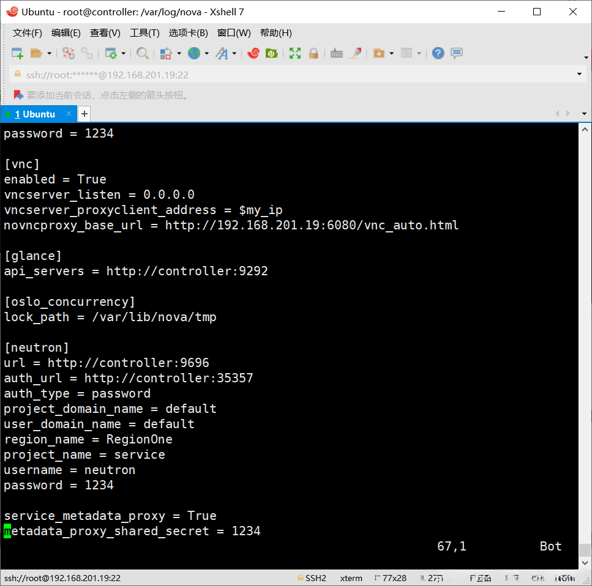Launch Xmanager green icon
The height and width of the screenshot is (586, 592).
(x=271, y=53)
